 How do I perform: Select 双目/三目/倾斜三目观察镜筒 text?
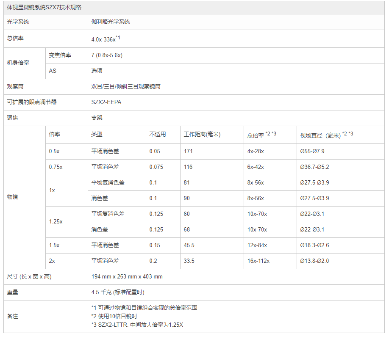[126, 86]
